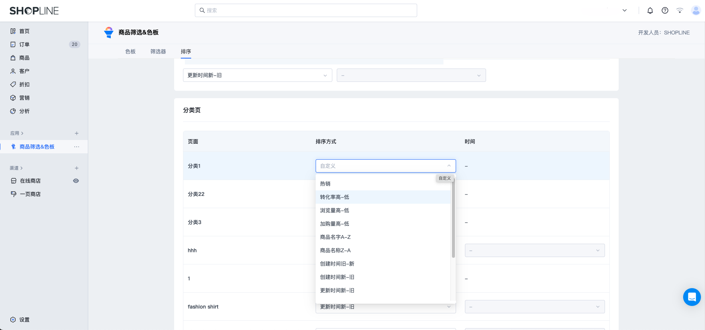Open the help question mark icon

coord(665,10)
